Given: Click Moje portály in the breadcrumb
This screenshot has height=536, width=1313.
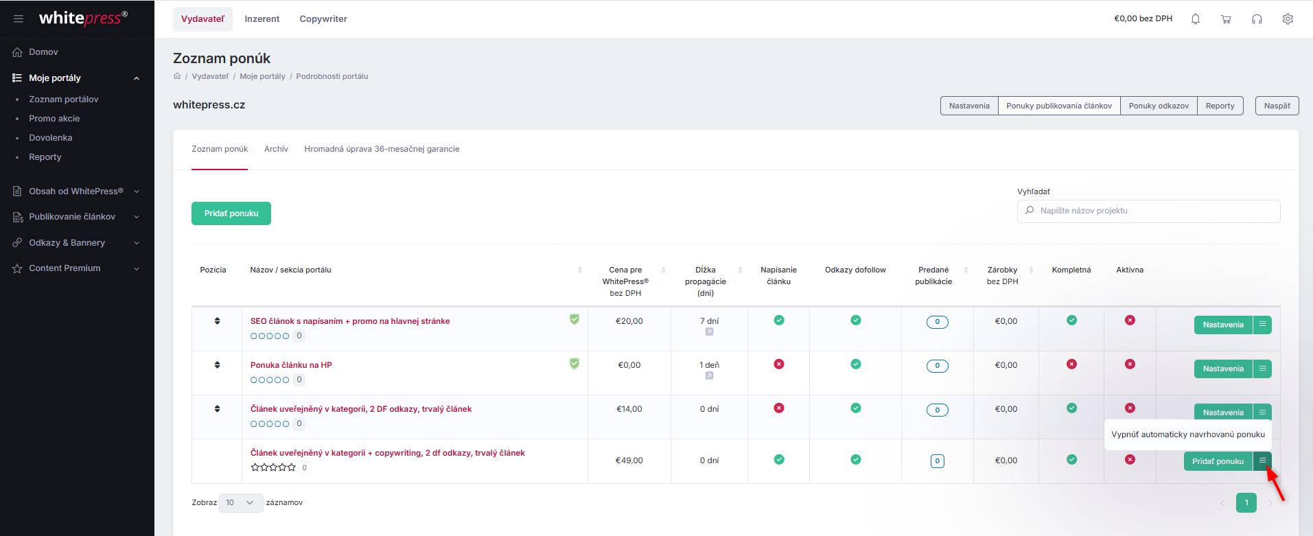Looking at the screenshot, I should (x=262, y=76).
